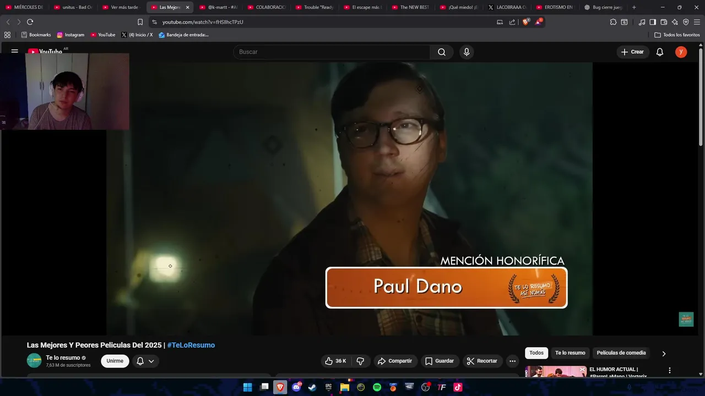Screen dimensions: 705x396
Task: Click the Recortar clip button
Action: tap(482, 361)
